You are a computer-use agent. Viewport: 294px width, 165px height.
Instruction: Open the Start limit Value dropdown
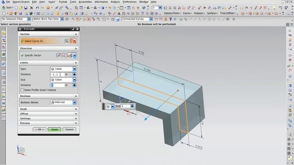pyautogui.click(x=74, y=69)
